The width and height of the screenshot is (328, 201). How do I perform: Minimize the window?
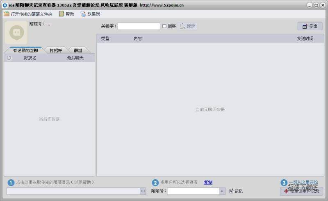[x=310, y=5]
